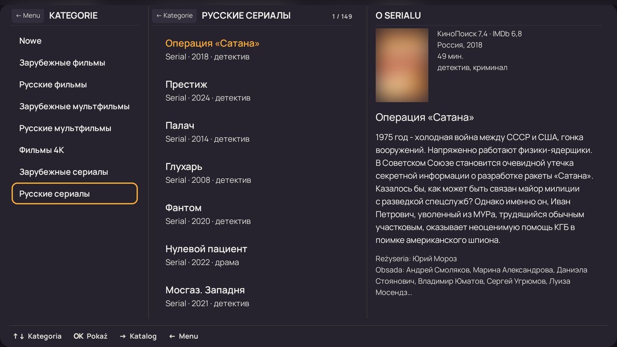Screen dimensions: 617x347
Task: Click the right-arrow Katalog hint in the bottom bar
Action: click(138, 336)
